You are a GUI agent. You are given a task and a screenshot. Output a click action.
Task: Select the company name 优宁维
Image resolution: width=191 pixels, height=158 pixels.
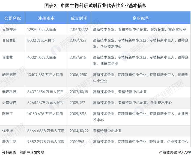pyautogui.click(x=8, y=131)
